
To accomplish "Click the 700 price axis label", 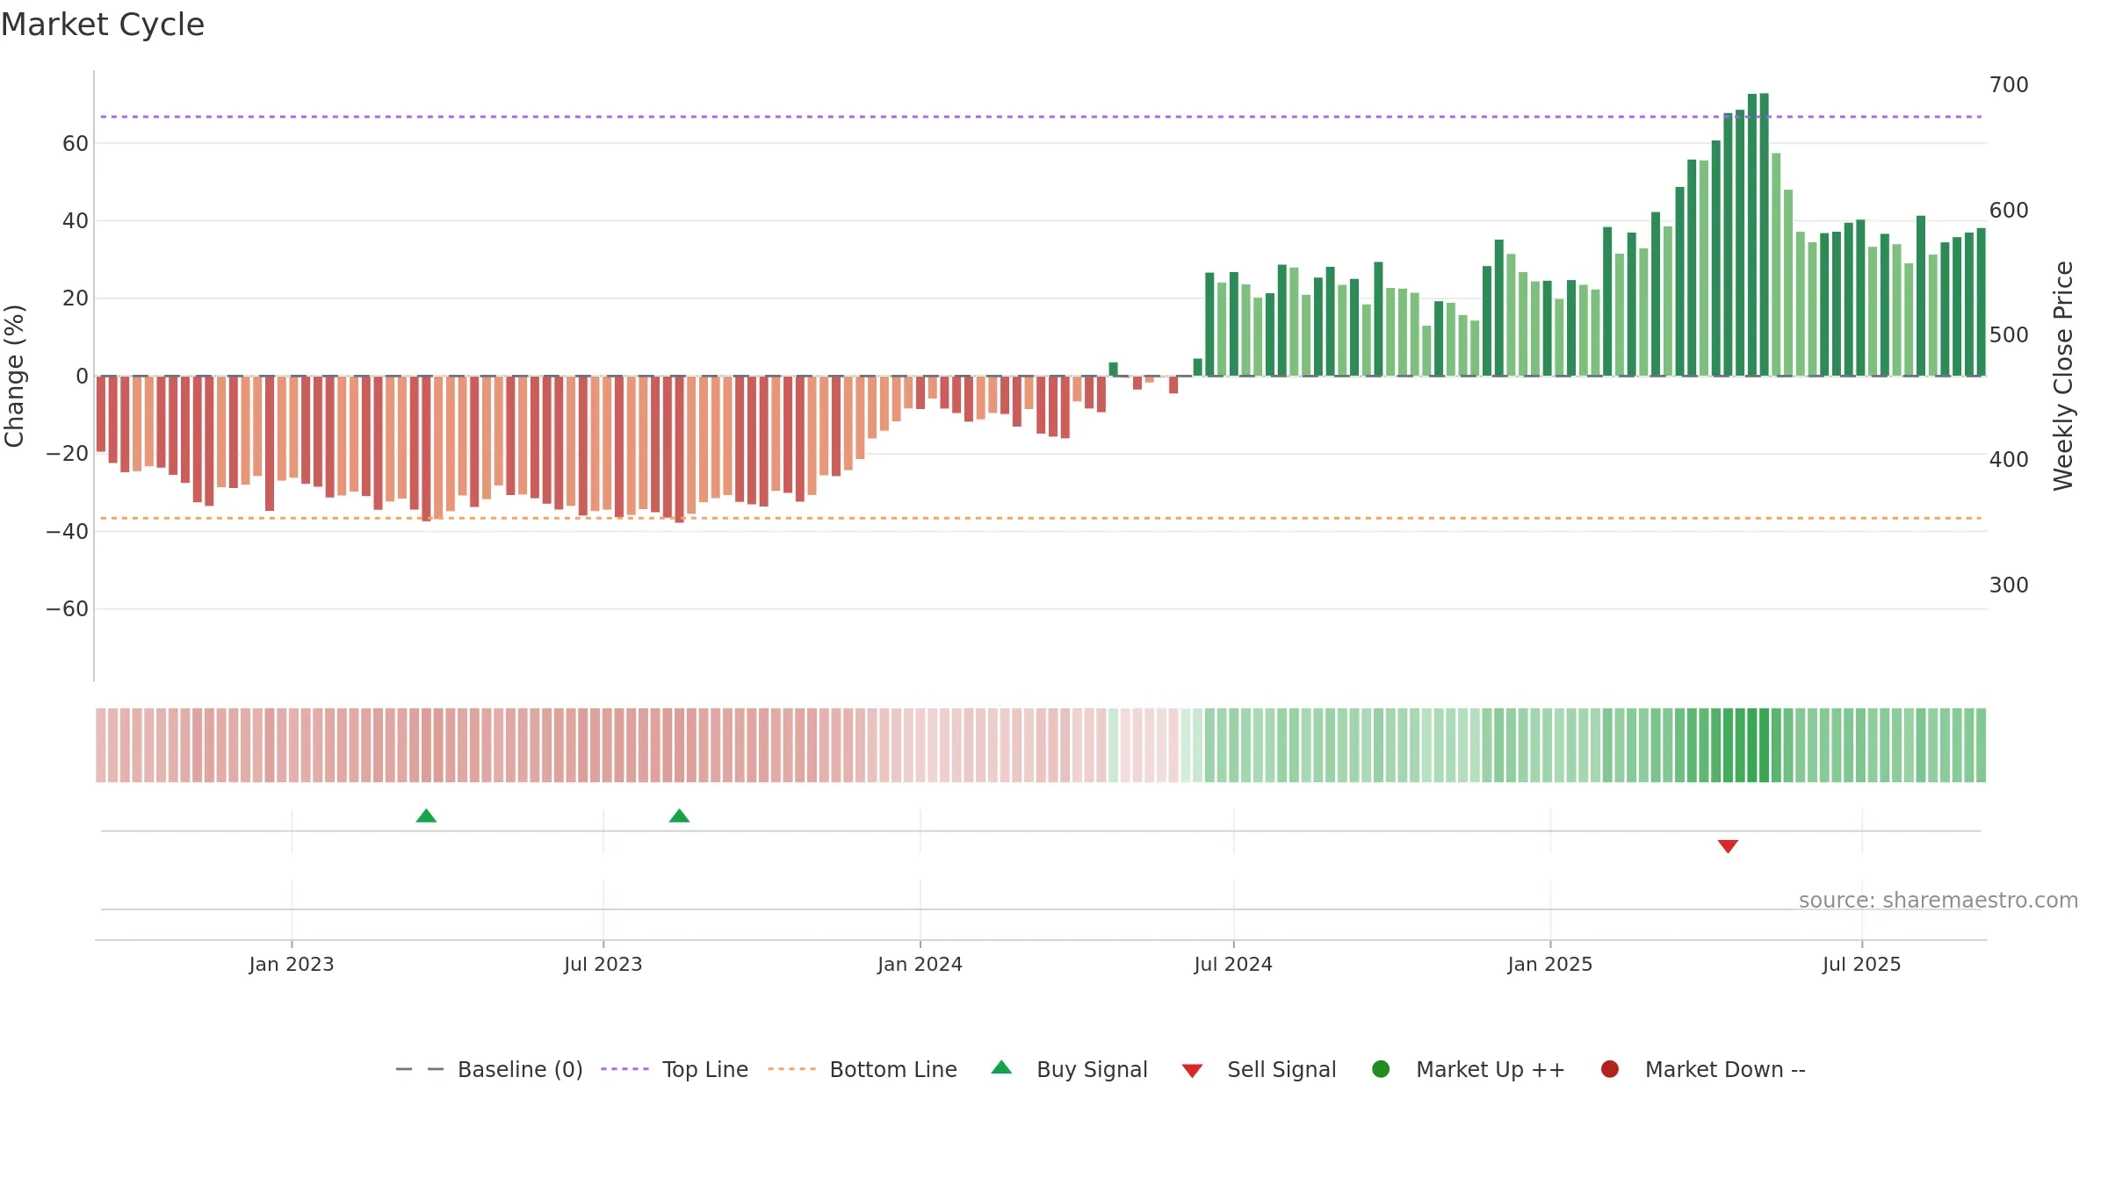I will pos(2009,85).
